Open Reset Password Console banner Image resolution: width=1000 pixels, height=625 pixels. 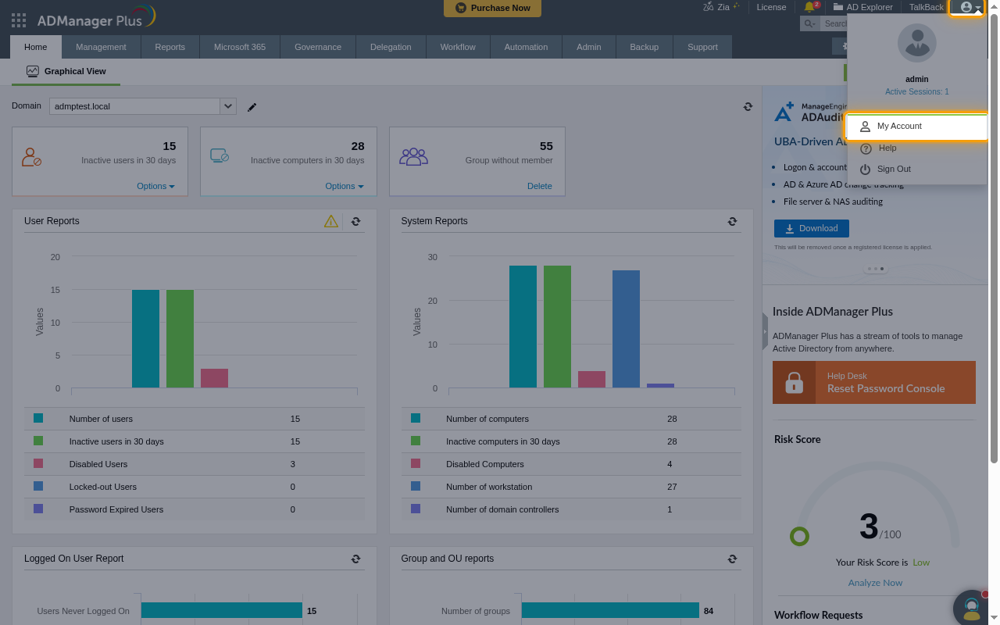coord(874,383)
